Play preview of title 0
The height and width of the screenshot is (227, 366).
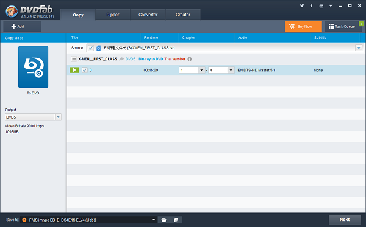click(x=74, y=70)
